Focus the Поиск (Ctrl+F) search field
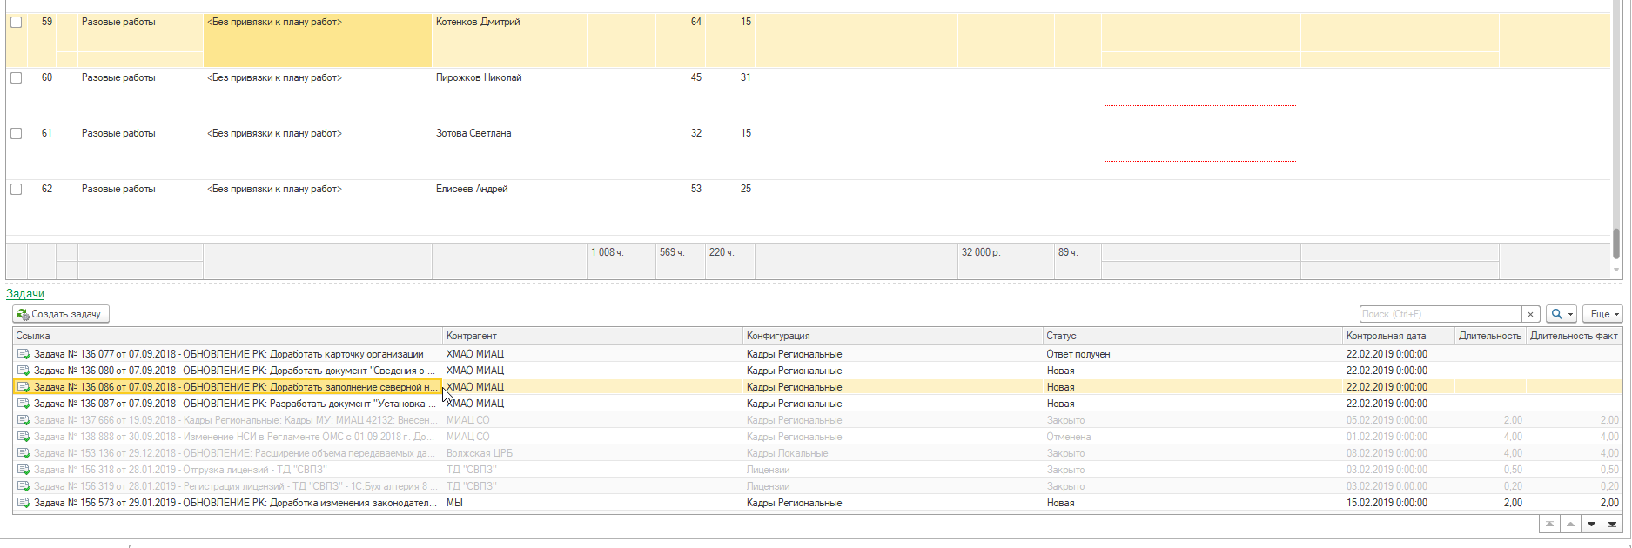Screen dimensions: 1632x548 pyautogui.click(x=1440, y=314)
